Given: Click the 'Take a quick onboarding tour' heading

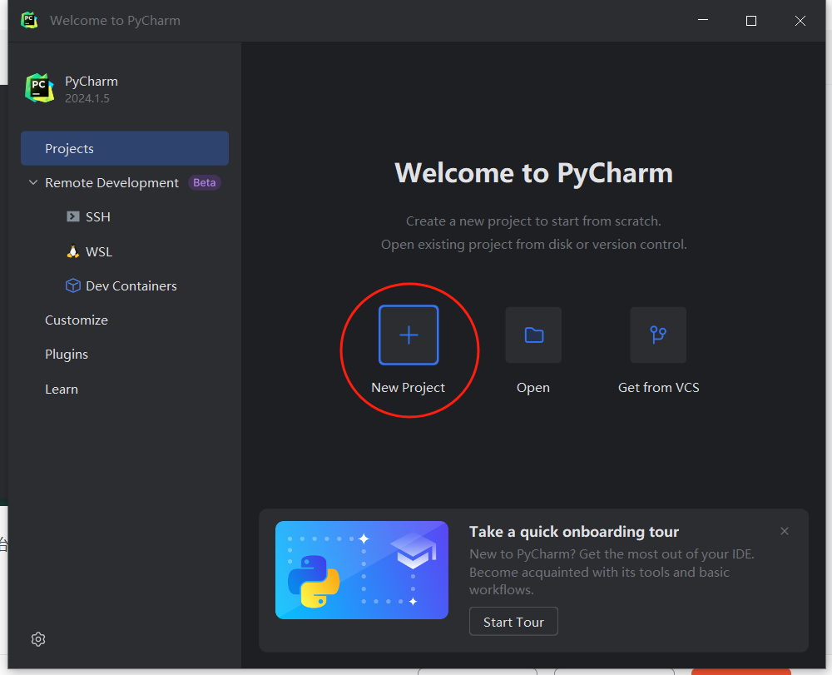Looking at the screenshot, I should (574, 531).
